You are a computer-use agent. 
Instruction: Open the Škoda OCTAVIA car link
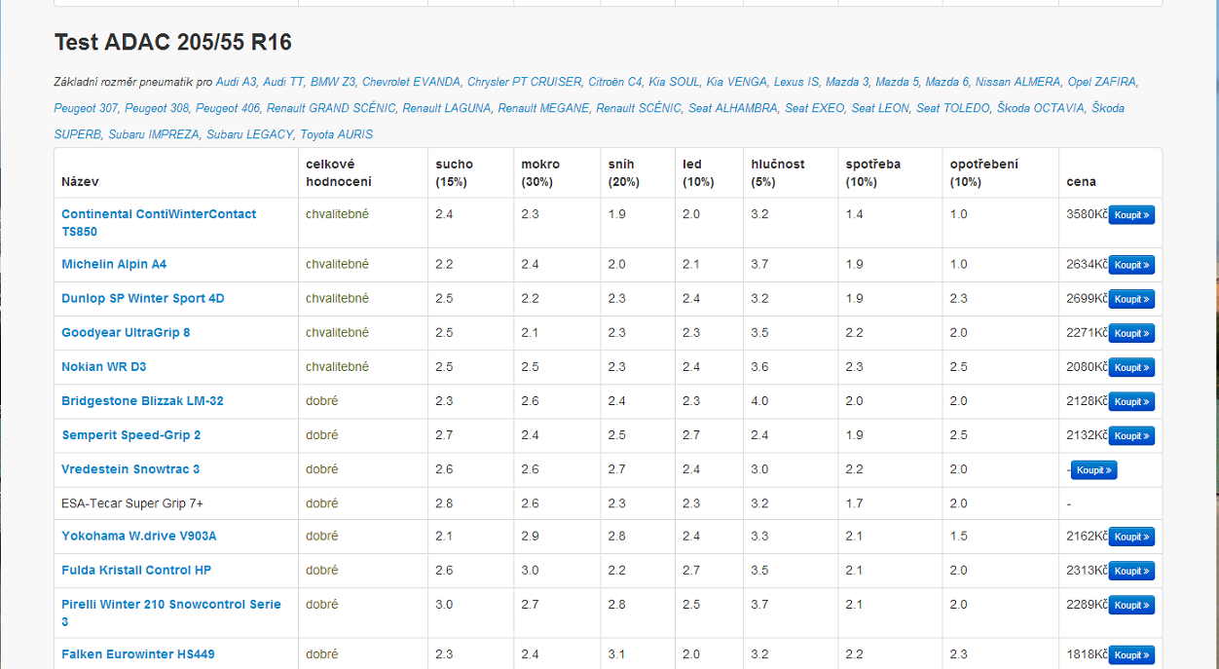pyautogui.click(x=1040, y=108)
